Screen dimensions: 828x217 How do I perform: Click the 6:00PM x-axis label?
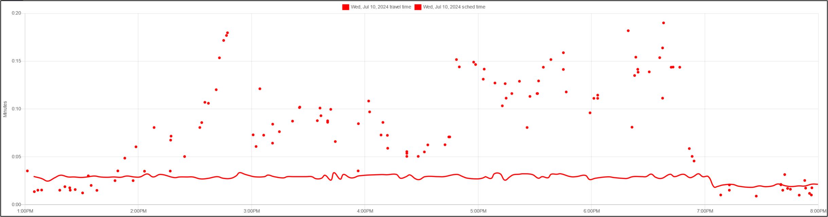[592, 211]
